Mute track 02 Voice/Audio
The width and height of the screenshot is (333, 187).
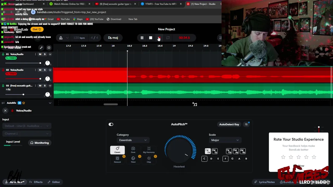click(40, 70)
